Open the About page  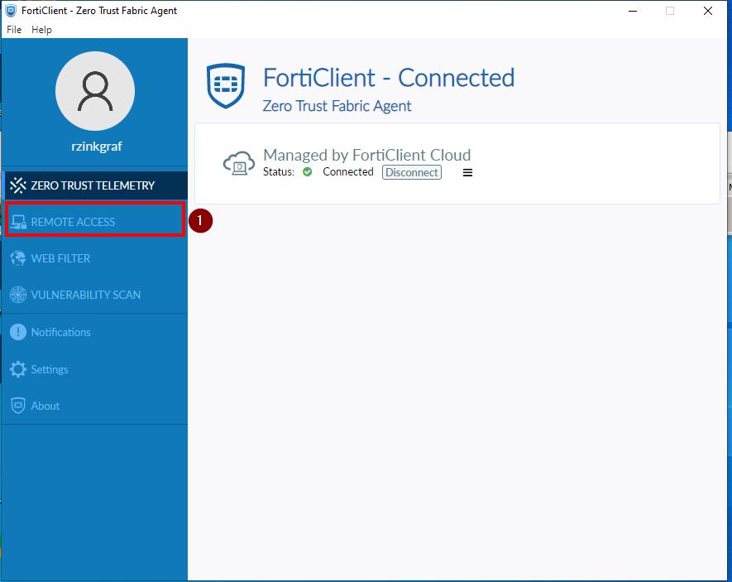[x=95, y=406]
